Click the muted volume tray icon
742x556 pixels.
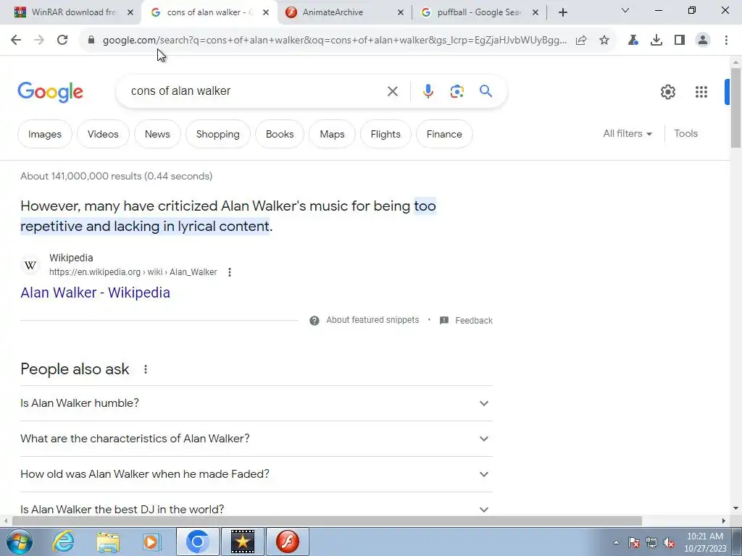[x=669, y=542]
